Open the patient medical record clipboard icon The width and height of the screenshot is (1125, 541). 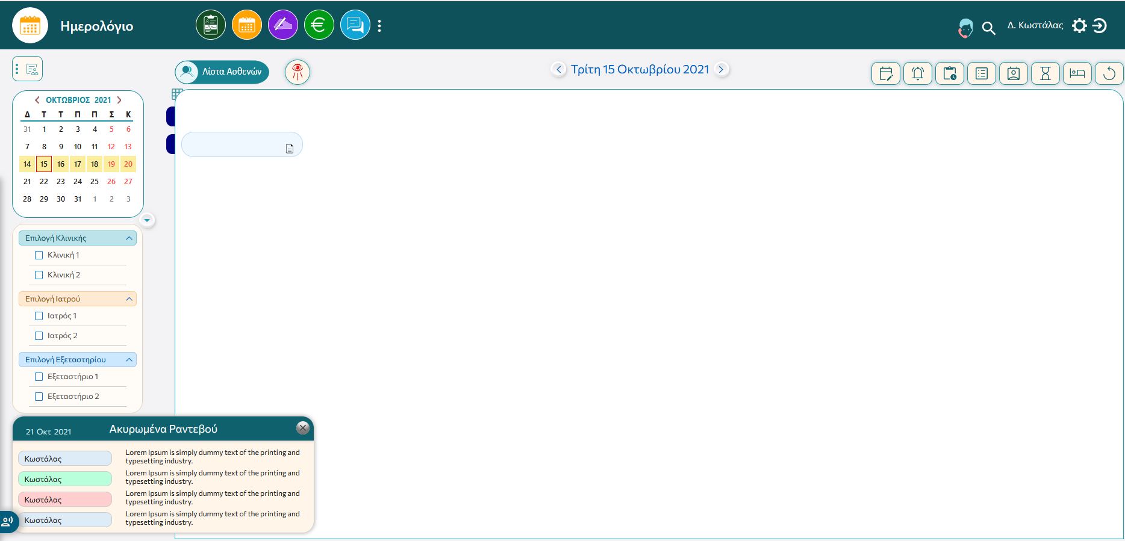pos(211,25)
